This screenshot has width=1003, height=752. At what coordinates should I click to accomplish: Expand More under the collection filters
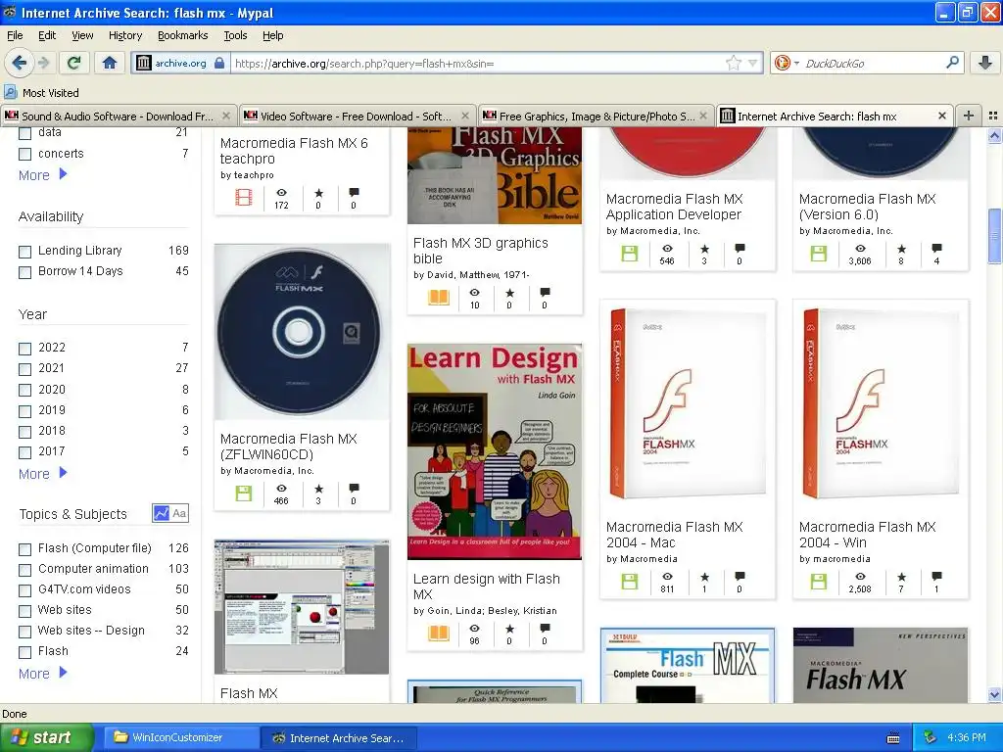pyautogui.click(x=42, y=174)
